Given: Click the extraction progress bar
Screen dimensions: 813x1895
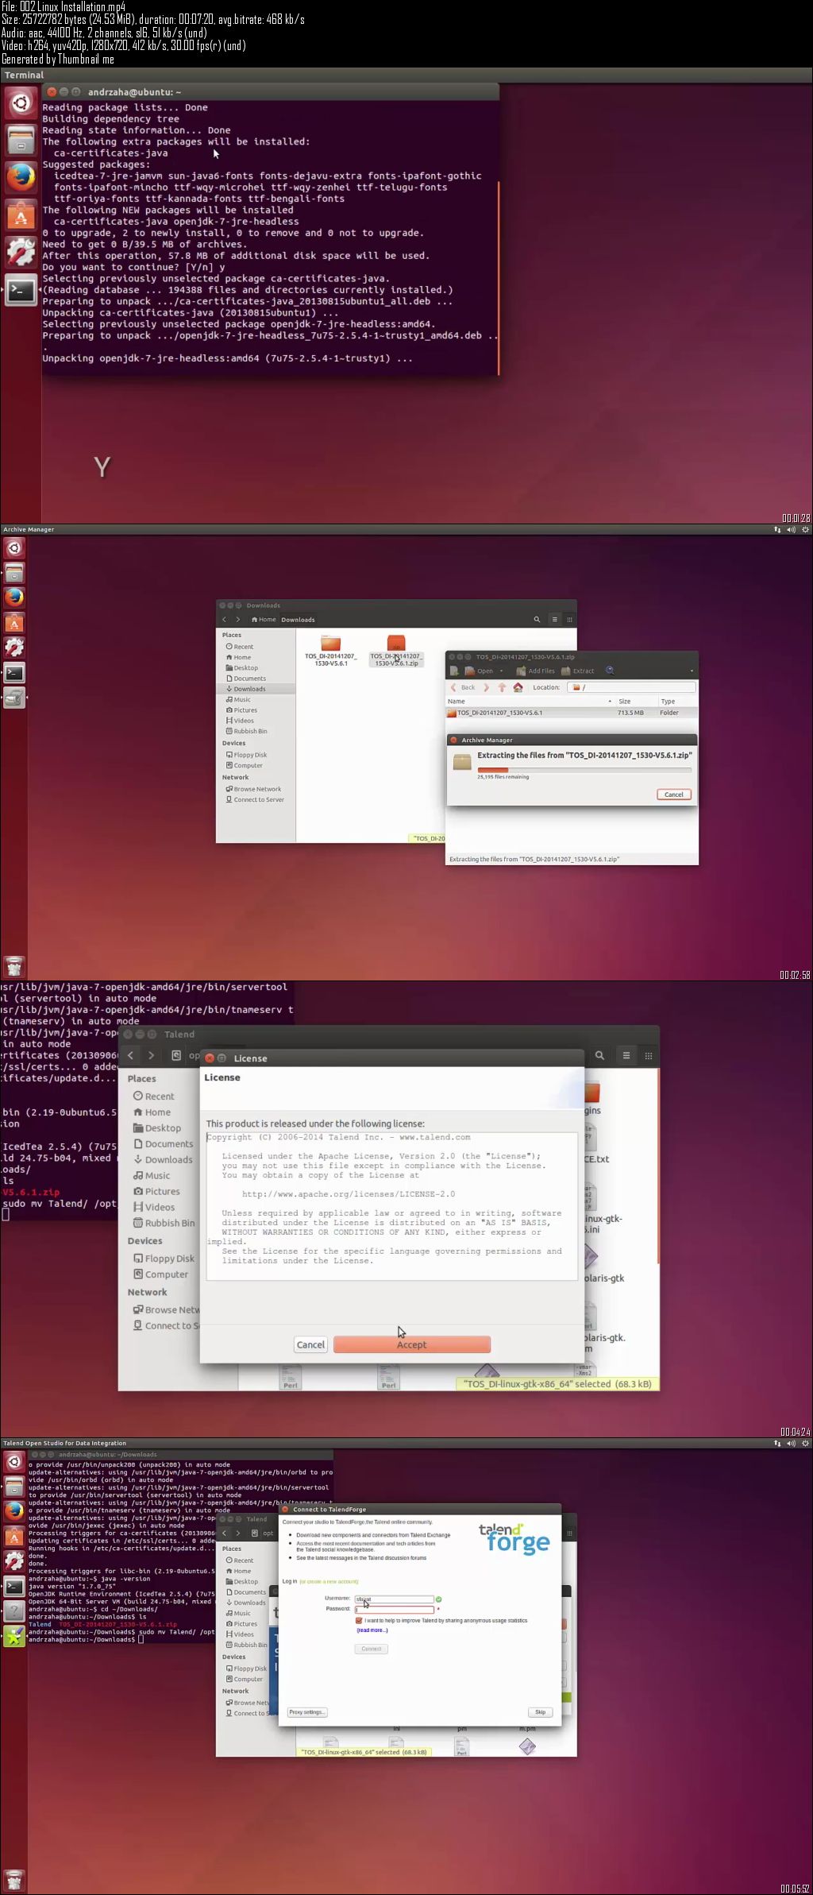Looking at the screenshot, I should click(584, 769).
